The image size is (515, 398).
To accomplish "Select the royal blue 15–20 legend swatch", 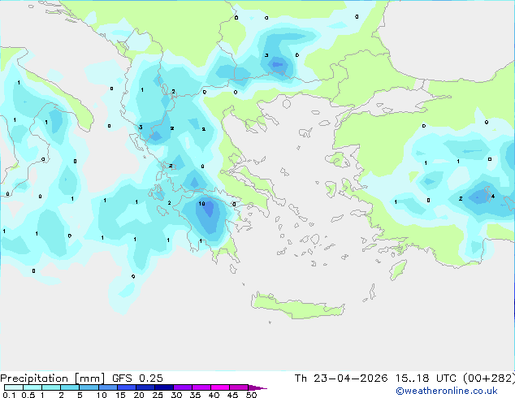I will click(x=127, y=387).
